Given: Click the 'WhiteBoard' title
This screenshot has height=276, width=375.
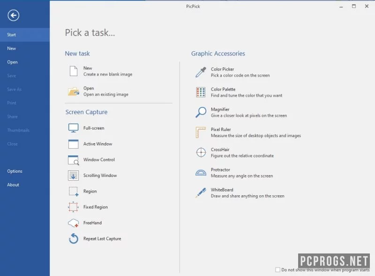Looking at the screenshot, I should 222,190.
